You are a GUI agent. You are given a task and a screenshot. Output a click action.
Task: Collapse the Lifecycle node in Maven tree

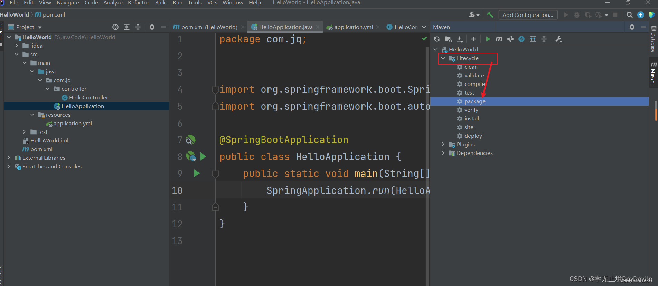[x=443, y=58]
